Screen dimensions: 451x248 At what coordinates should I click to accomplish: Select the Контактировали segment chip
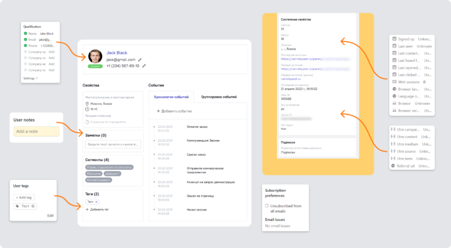pyautogui.click(x=99, y=180)
